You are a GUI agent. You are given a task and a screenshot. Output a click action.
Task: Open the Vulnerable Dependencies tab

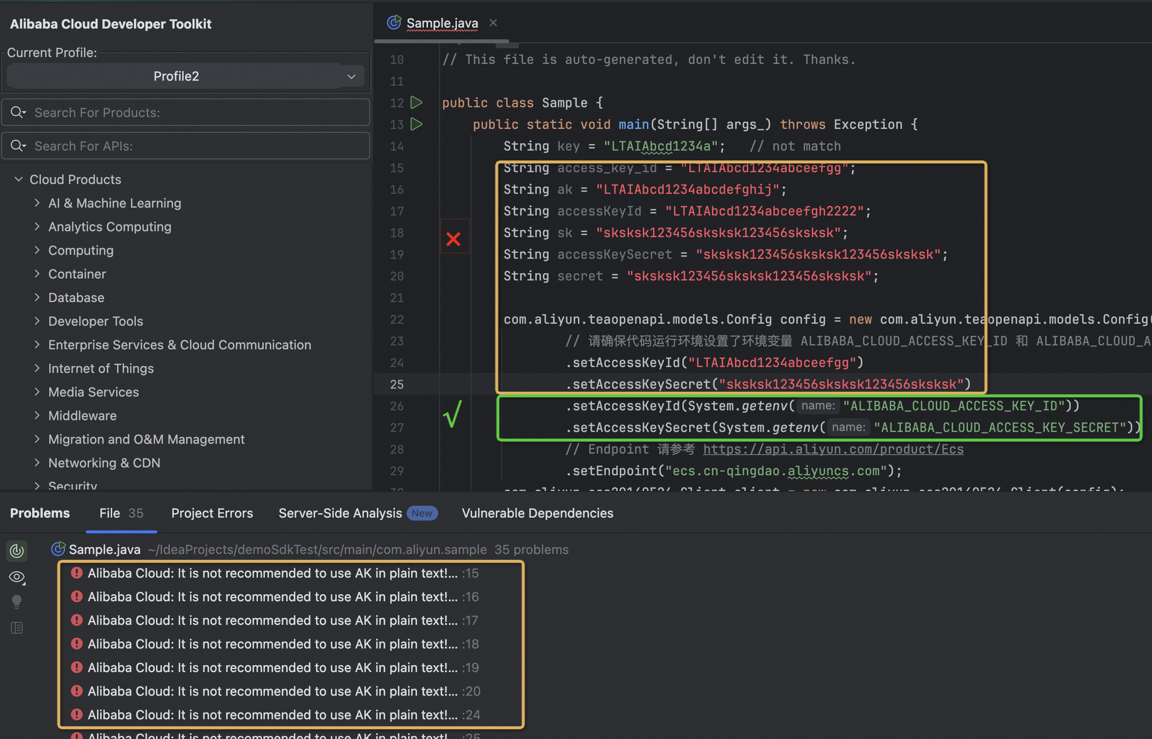(537, 513)
